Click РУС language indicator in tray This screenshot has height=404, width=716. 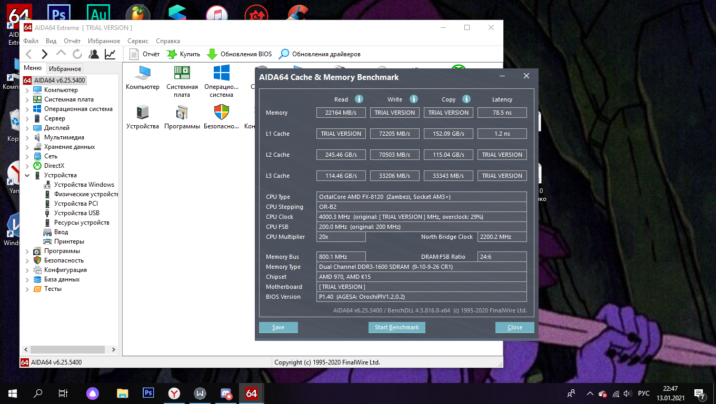[x=643, y=393]
